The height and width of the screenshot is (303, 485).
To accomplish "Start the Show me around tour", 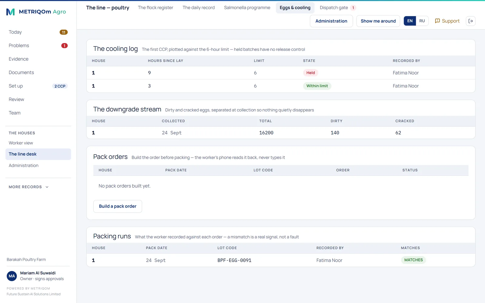I will point(378,21).
